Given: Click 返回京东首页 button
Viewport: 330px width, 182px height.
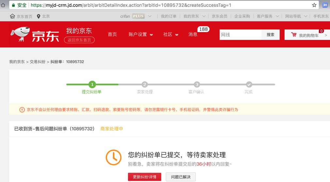Looking at the screenshot, I should point(79,40).
